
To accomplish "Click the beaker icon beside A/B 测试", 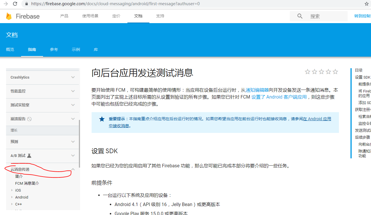I will (x=29, y=155).
